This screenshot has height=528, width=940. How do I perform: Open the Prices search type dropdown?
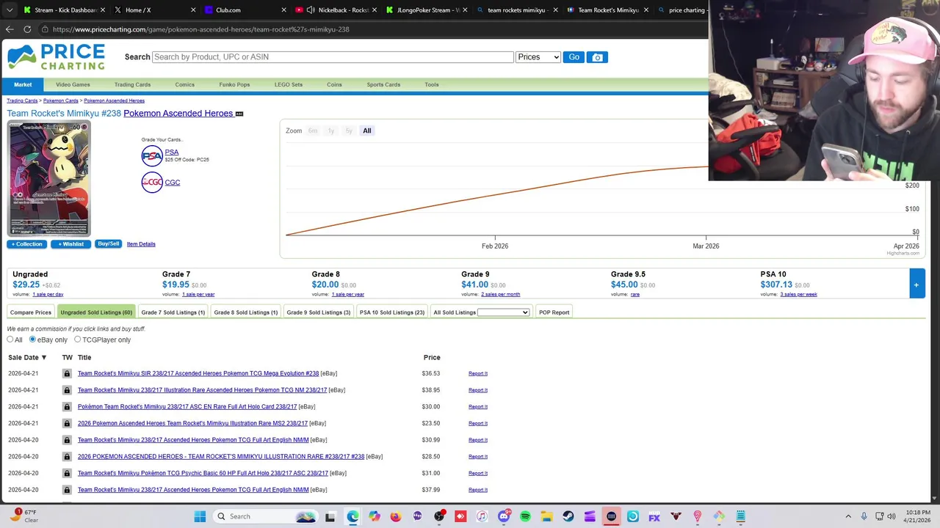point(538,57)
